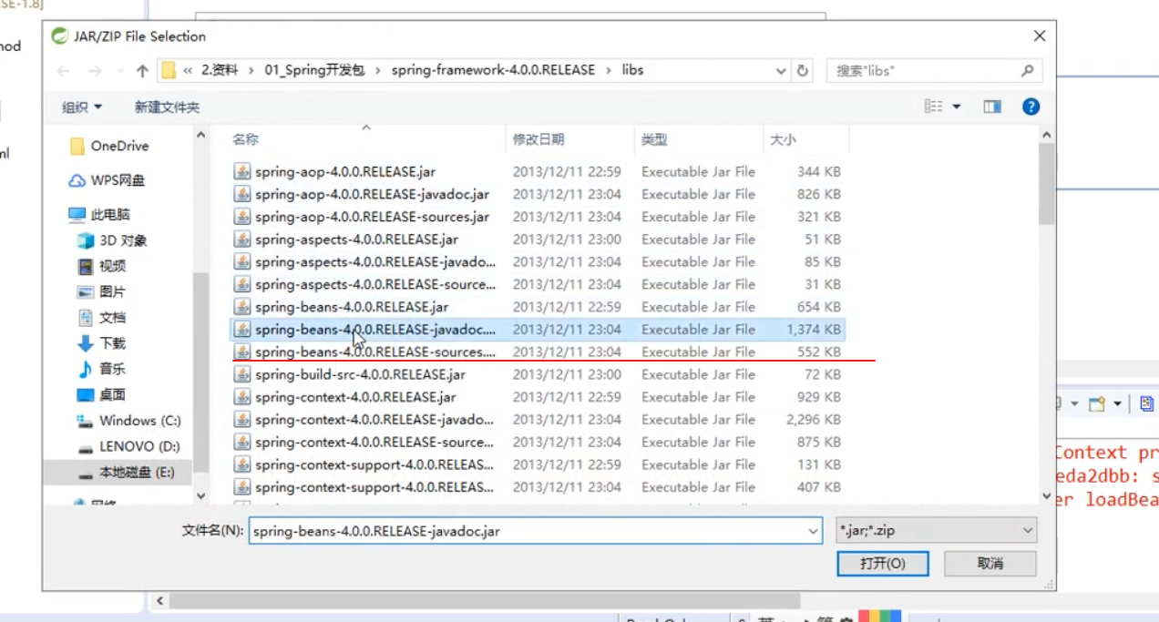Viewport: 1159px width, 622px height.
Task: Expand the address bar history dropdown
Action: 781,70
